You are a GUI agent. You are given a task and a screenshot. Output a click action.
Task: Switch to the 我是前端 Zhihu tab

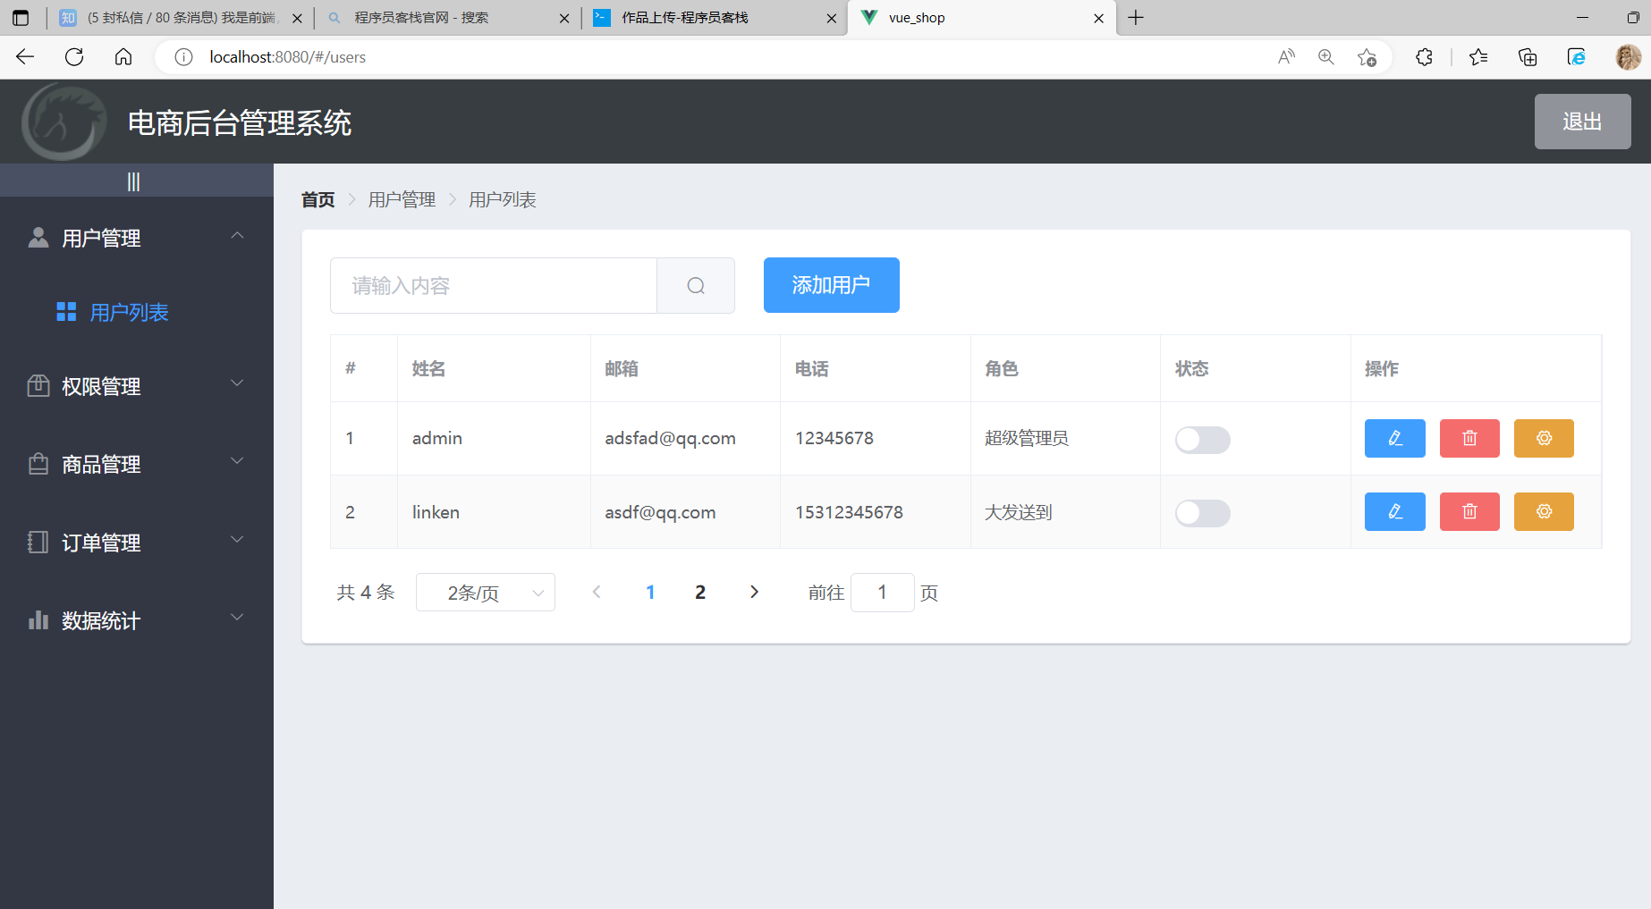click(179, 18)
